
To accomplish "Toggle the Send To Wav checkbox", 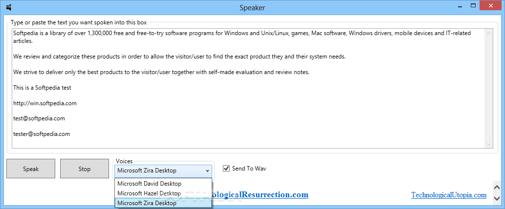I will pos(245,168).
